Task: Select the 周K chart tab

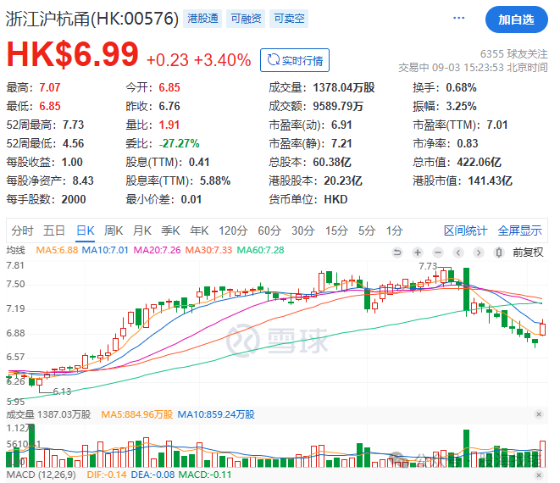Action: pyautogui.click(x=114, y=230)
